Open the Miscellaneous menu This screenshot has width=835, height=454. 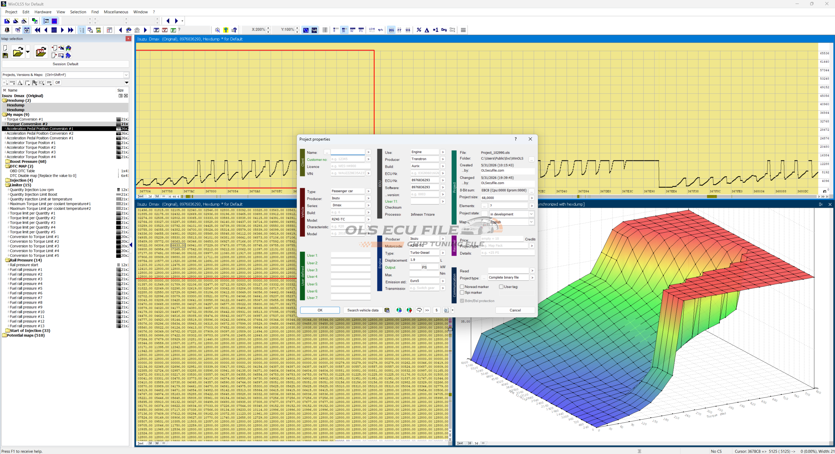[x=116, y=12]
